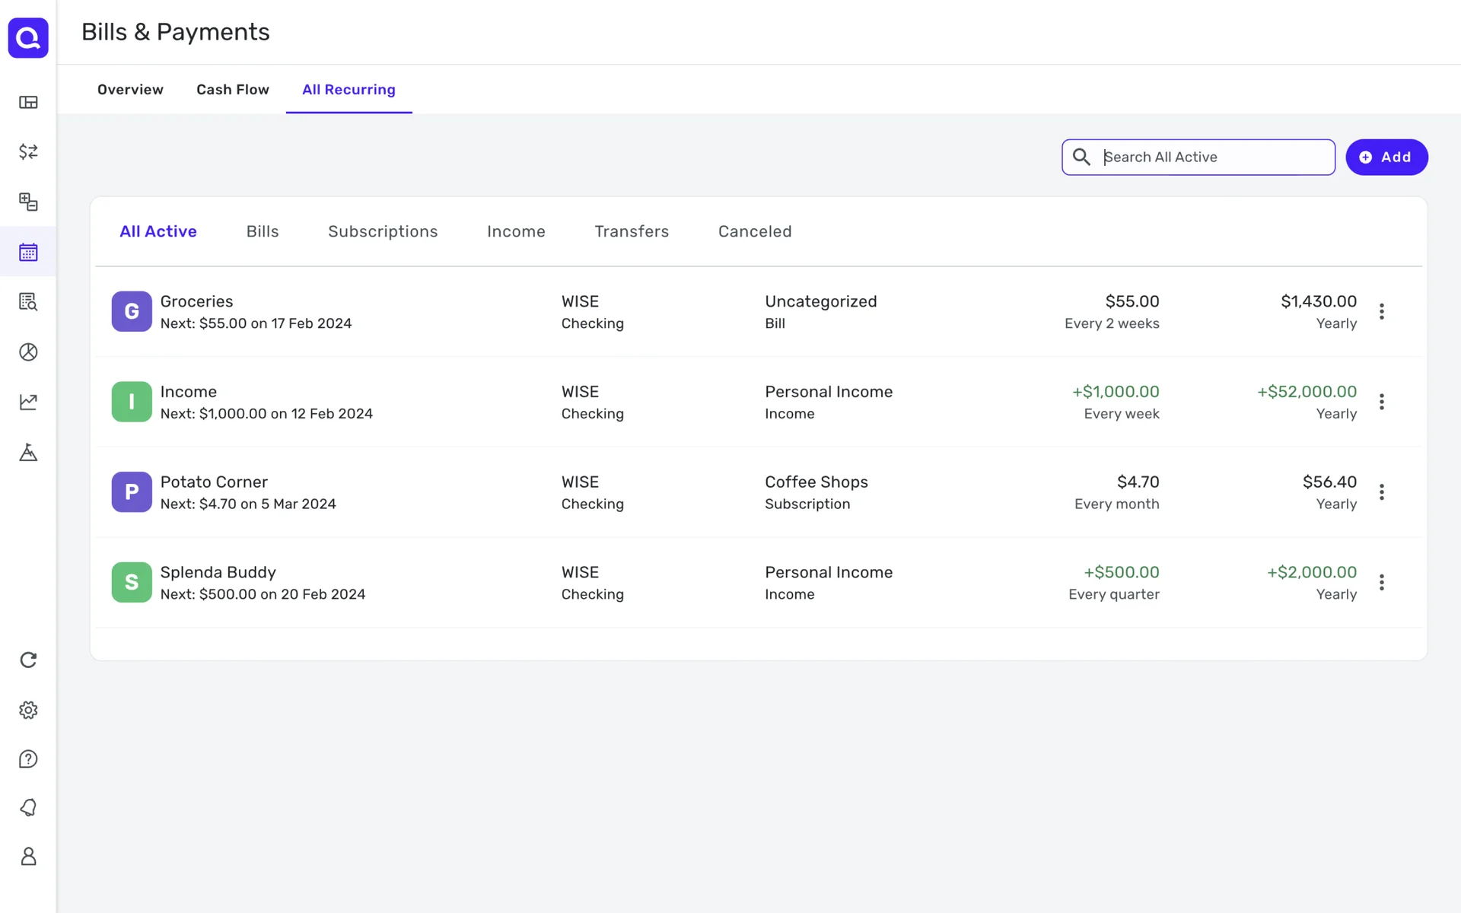Image resolution: width=1461 pixels, height=913 pixels.
Task: Click the Quicken logo at the top left
Action: [x=28, y=38]
